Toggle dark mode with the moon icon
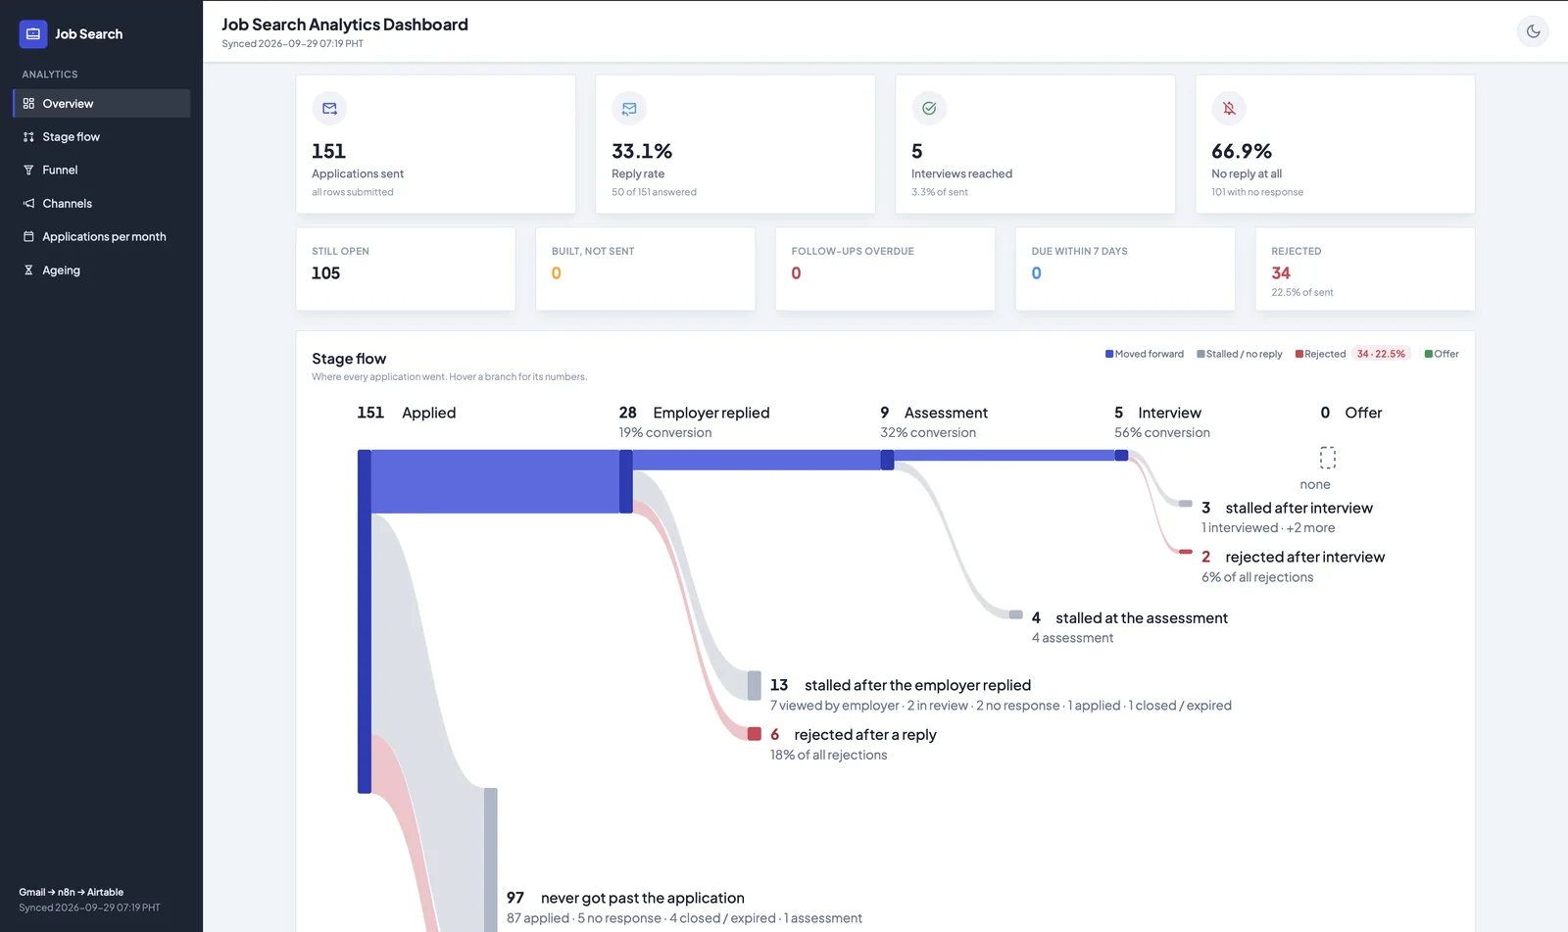 coord(1533,31)
